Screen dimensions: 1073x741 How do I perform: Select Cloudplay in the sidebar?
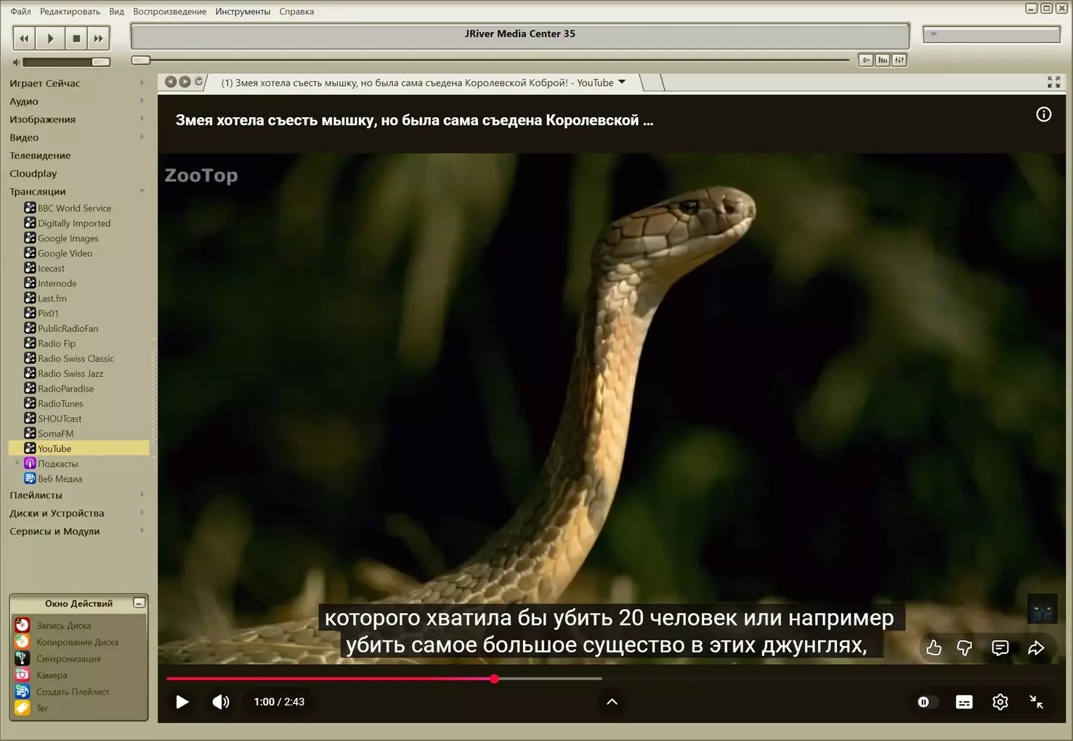(x=33, y=174)
